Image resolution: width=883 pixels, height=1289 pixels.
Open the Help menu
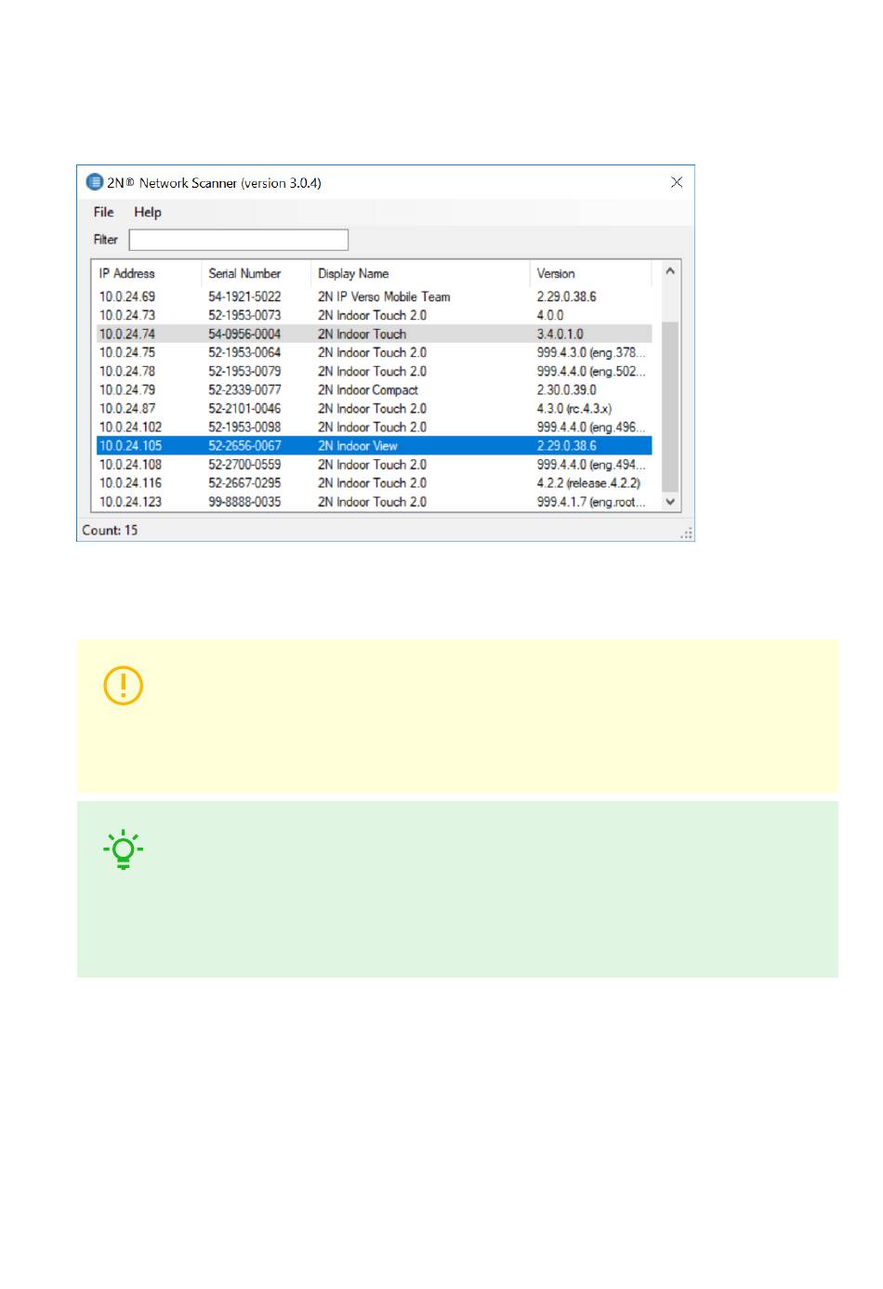click(147, 212)
